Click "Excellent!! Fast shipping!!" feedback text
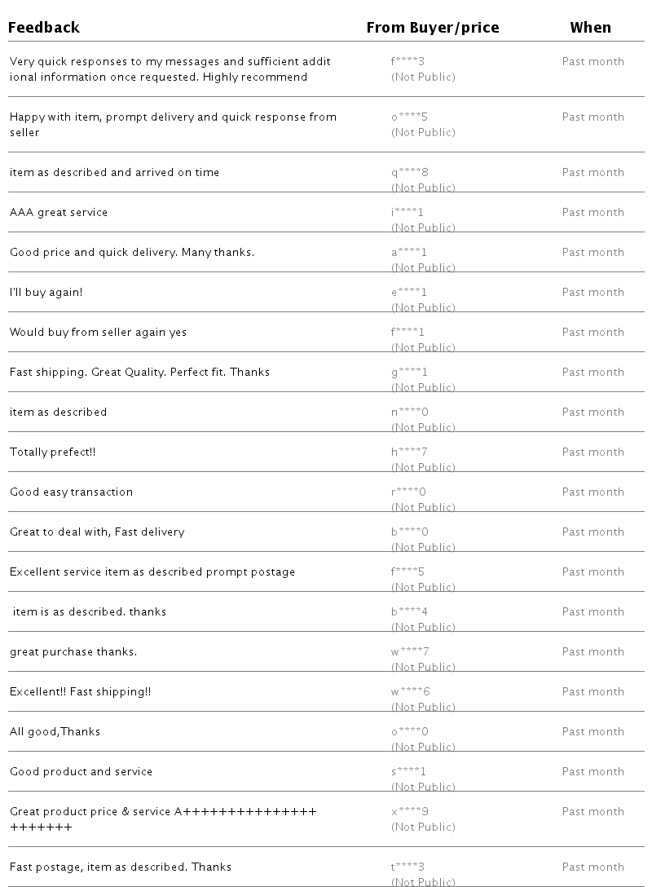The height and width of the screenshot is (887, 652). coord(80,691)
